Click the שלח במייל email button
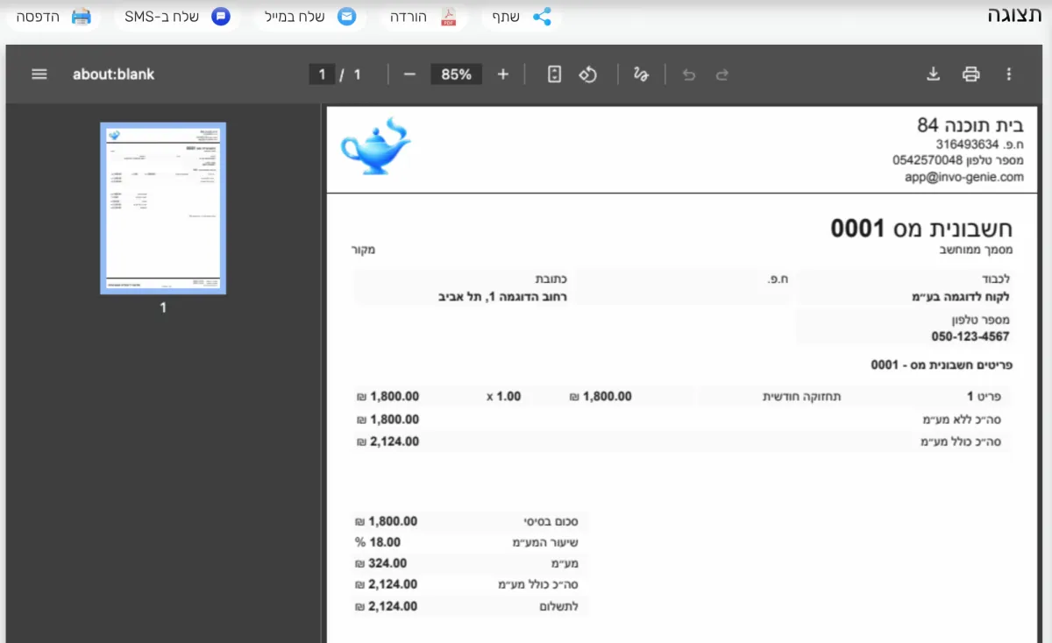1052x643 pixels. coord(310,17)
